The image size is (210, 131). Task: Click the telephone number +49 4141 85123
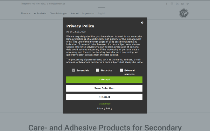click(39, 4)
